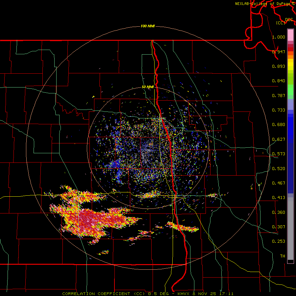Image resolution: width=296 pixels, height=296 pixels.
Task: Click the 0.733 legend value
Action: click(279, 110)
